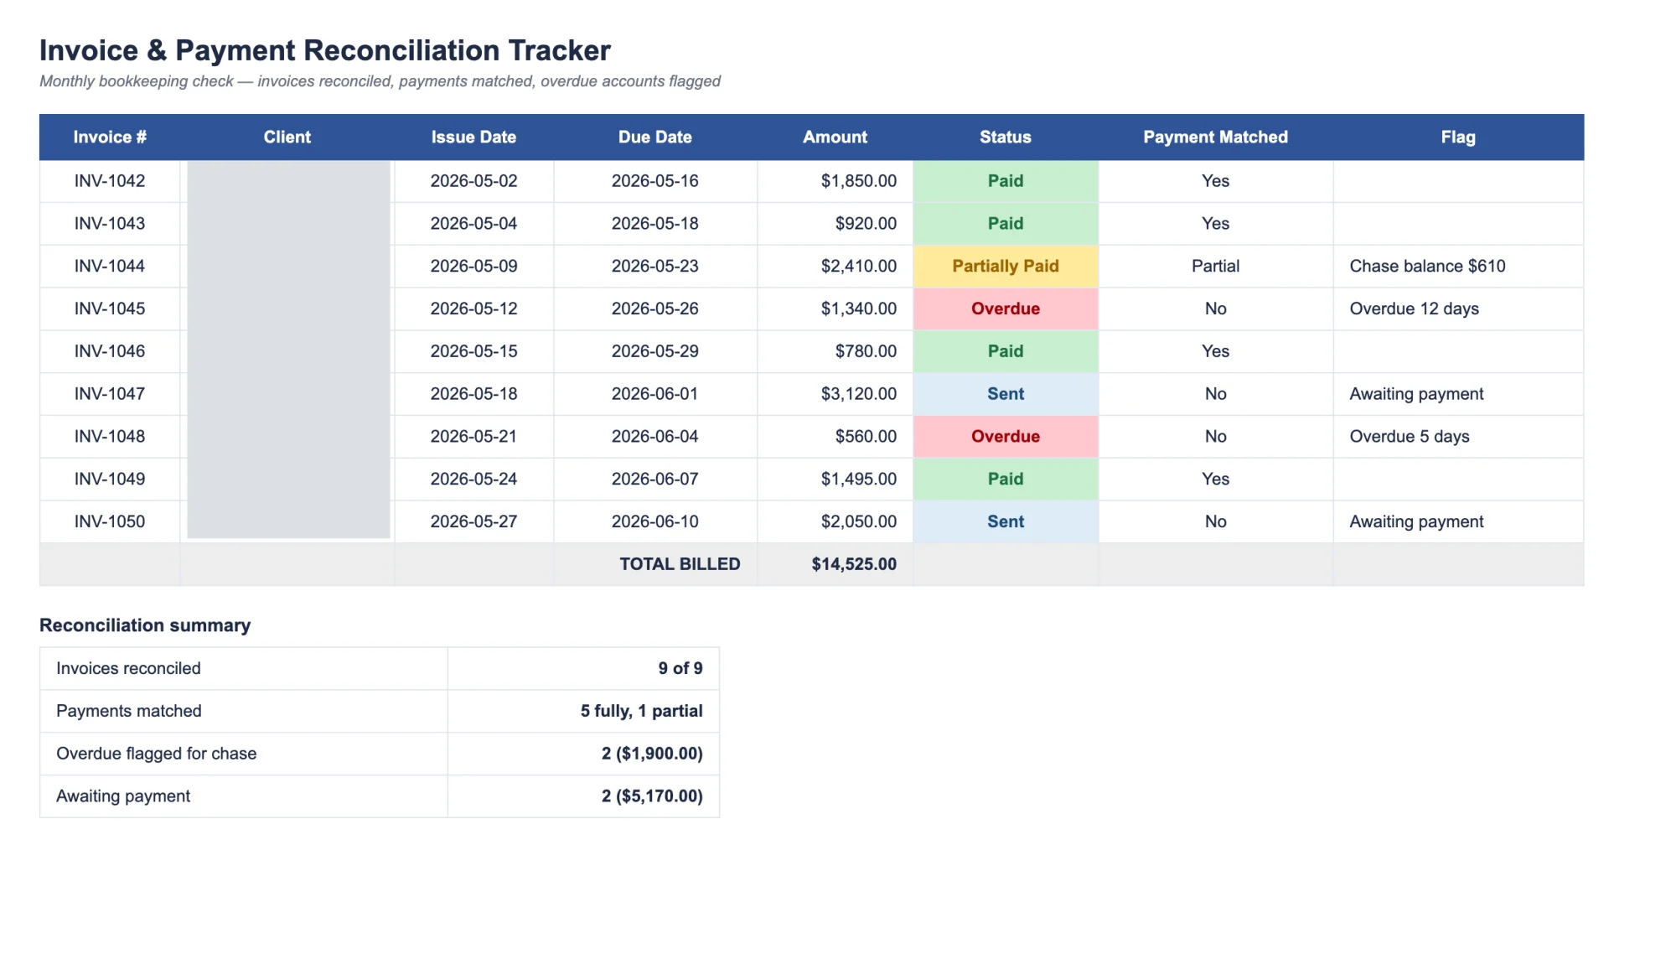Screen dimensions: 1676x980
Task: Select invoice cell INV-1046
Action: click(x=110, y=351)
